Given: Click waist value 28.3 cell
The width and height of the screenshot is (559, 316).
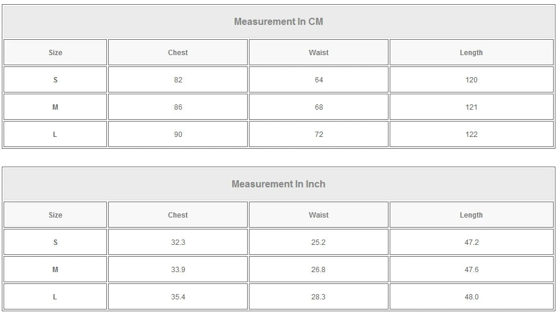Looking at the screenshot, I should click(318, 297).
